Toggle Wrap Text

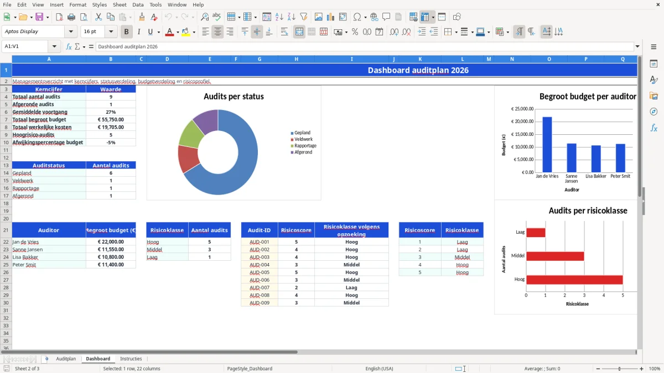click(284, 32)
